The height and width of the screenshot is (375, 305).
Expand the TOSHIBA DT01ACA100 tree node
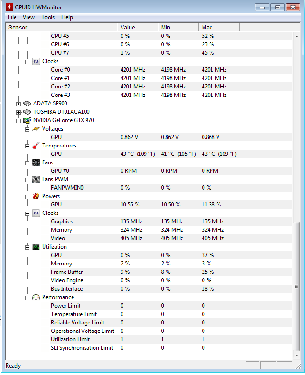[x=18, y=112]
